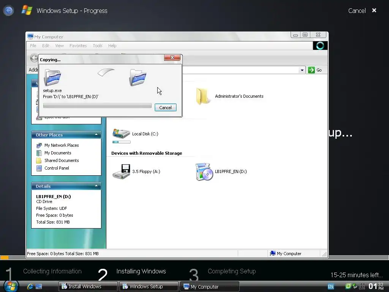Click the green security tray icon

[x=348, y=286]
